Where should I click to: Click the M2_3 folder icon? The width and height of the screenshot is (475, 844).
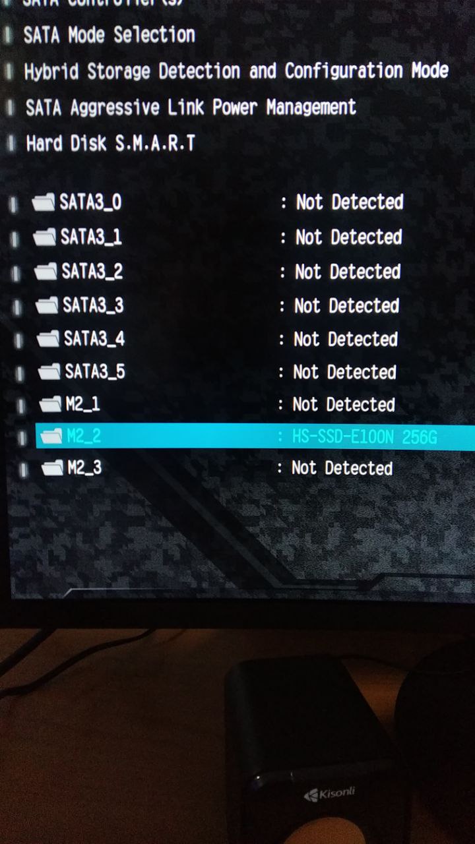click(53, 469)
